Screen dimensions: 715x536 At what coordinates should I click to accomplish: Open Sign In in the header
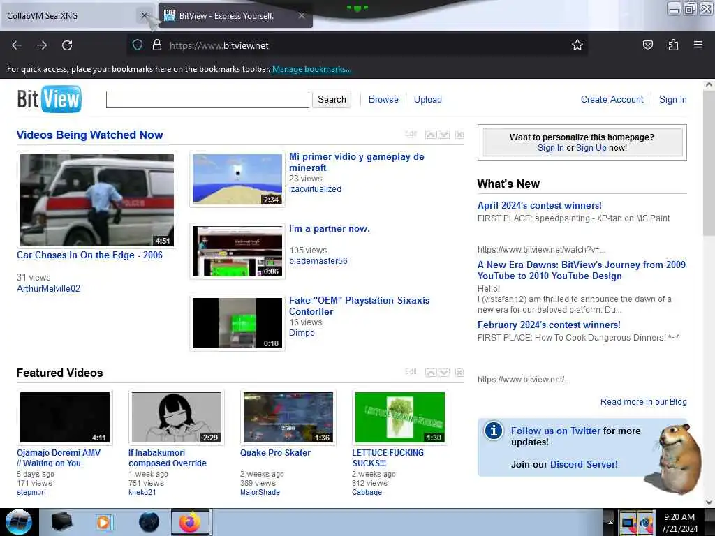672,99
